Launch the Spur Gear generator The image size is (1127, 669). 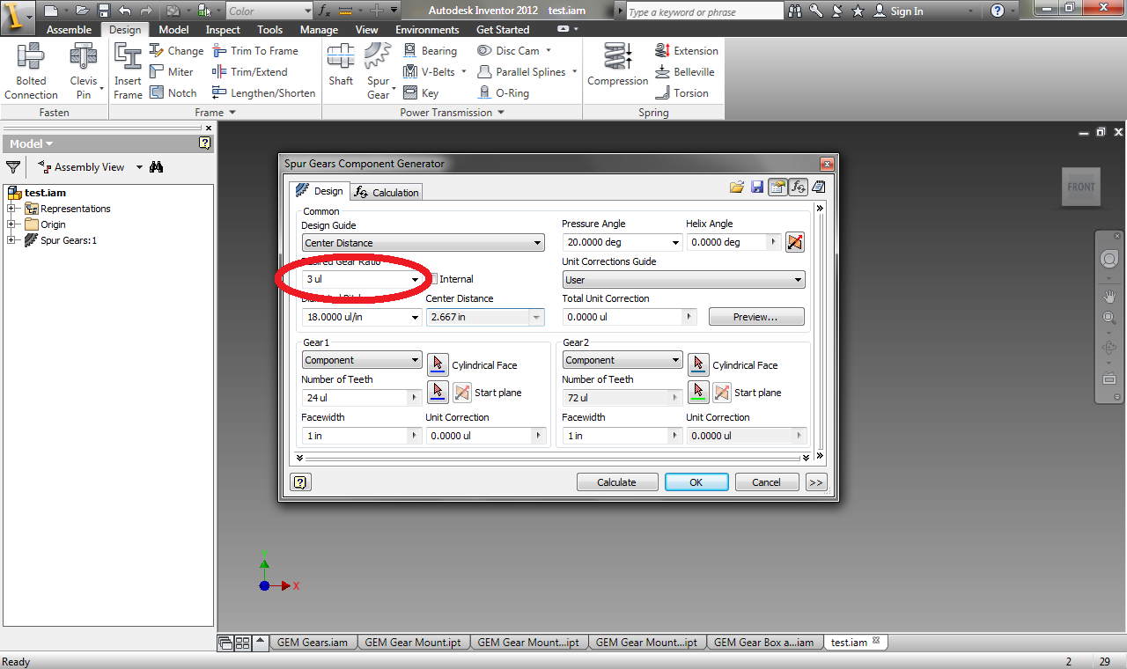(379, 71)
